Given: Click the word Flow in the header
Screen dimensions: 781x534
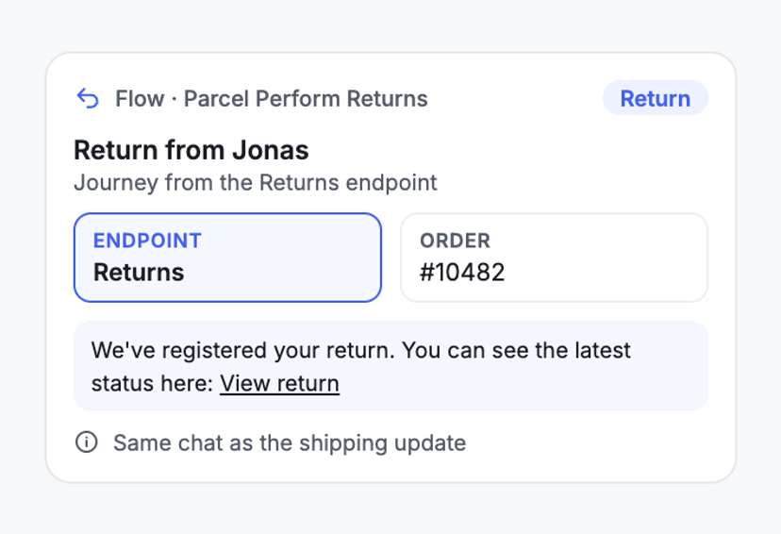Looking at the screenshot, I should point(140,99).
